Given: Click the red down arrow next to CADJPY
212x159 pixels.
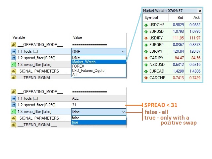Looking at the screenshot, I should pyautogui.click(x=146, y=58).
